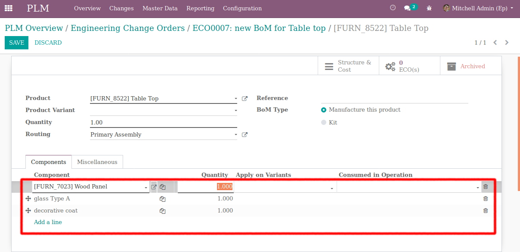Viewport: 520px width, 252px height.
Task: Click the 1 / 1 pager counter
Action: tap(480, 43)
